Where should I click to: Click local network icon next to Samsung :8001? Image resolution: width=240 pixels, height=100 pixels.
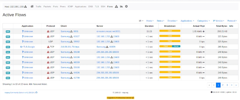(x=71, y=31)
